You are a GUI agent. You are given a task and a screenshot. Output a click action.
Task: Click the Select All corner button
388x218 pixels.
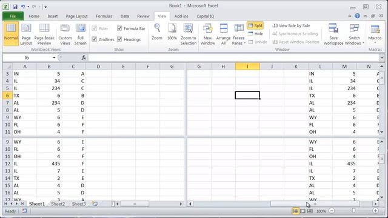[x=7, y=67]
